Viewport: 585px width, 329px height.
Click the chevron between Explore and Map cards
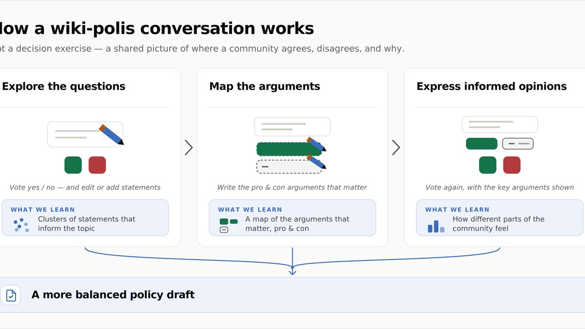click(189, 148)
